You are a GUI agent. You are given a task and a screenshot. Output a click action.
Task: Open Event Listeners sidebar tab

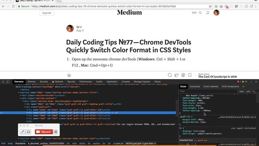[x=211, y=86]
